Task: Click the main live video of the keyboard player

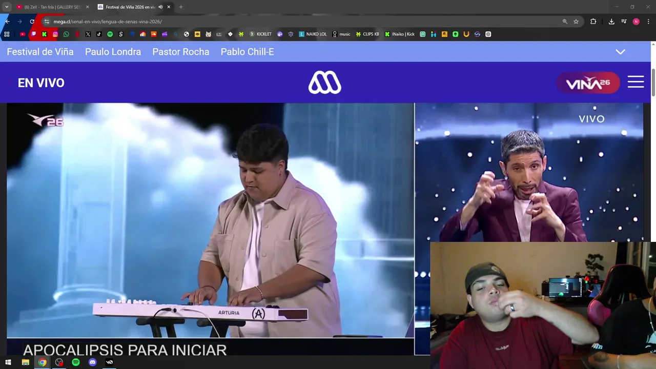Action: click(x=210, y=220)
